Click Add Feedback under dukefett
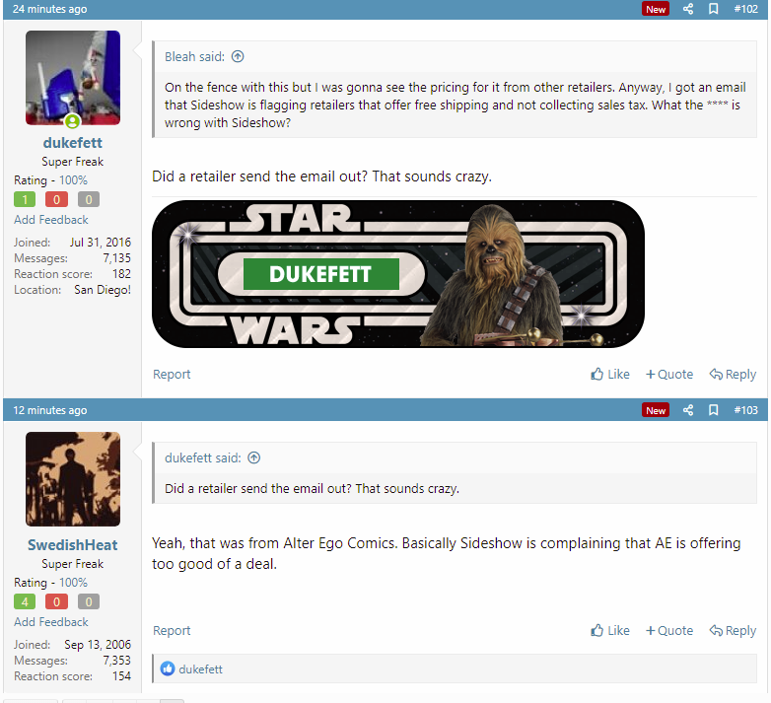 tap(51, 220)
